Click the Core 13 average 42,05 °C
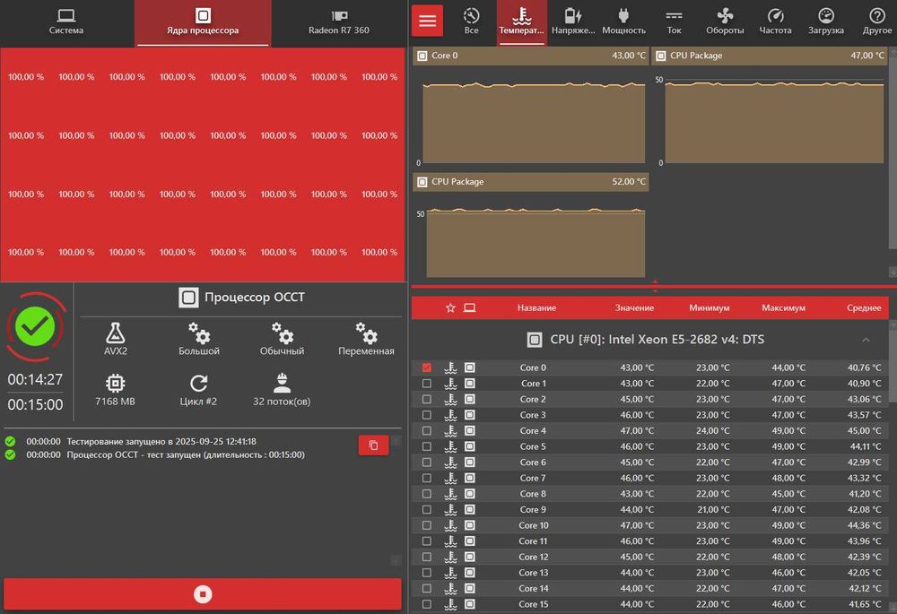 coord(864,573)
